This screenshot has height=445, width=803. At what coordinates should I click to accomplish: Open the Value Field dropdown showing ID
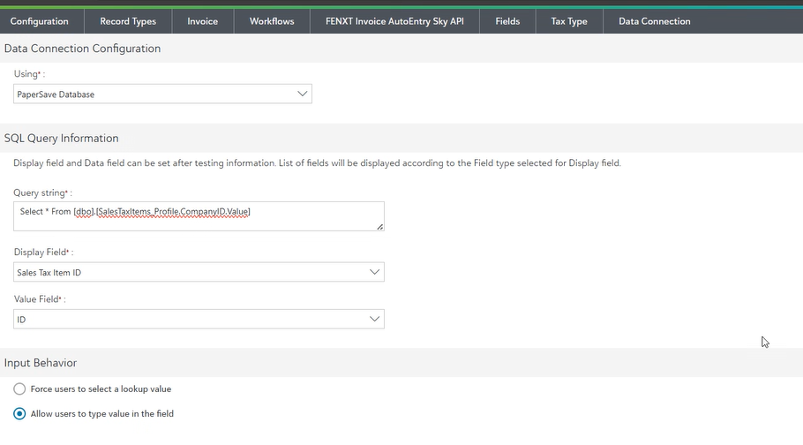pos(199,320)
